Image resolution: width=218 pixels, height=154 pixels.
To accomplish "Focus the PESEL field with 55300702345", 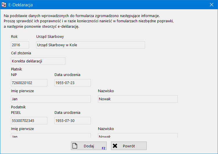I will (29, 120).
